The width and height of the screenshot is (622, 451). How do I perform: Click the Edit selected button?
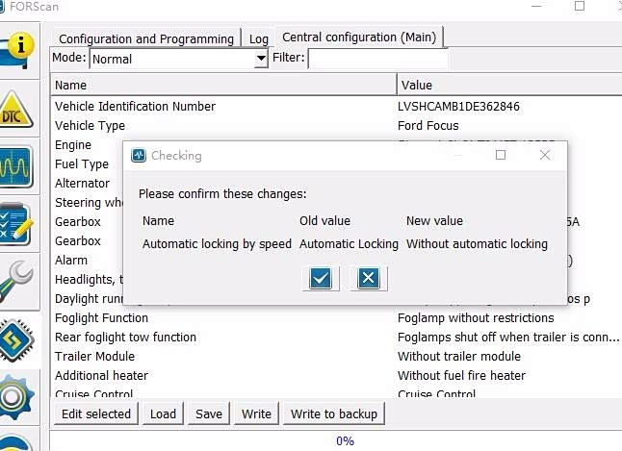click(x=96, y=413)
